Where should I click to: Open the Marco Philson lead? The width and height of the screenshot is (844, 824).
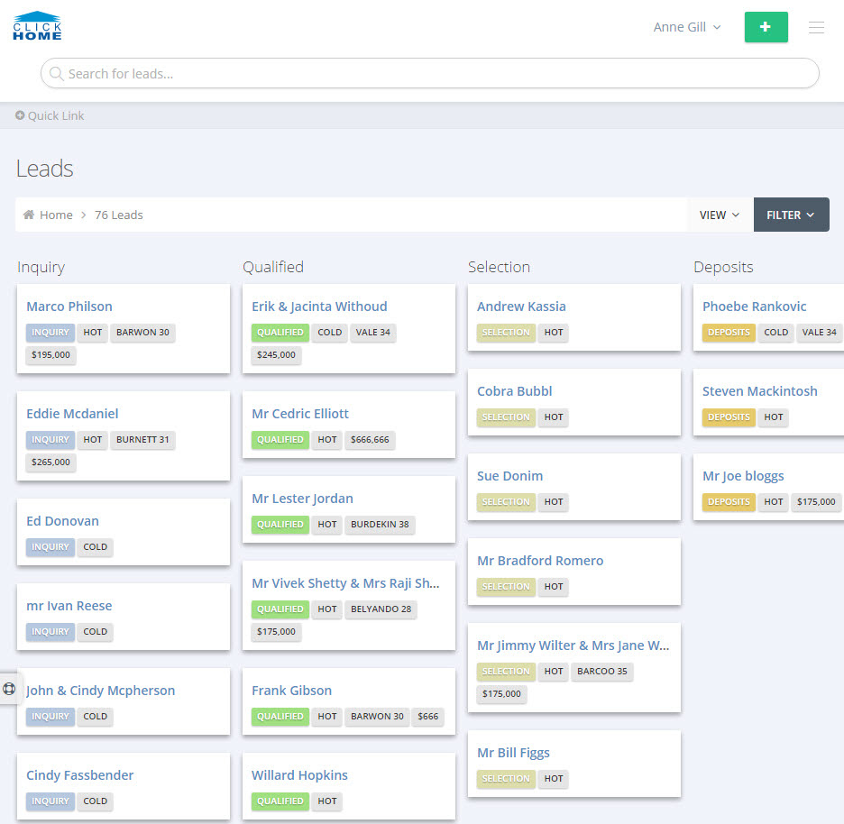point(69,307)
